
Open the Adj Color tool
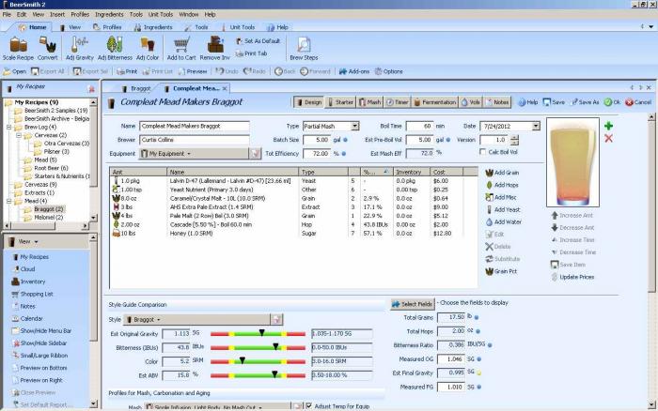point(148,48)
